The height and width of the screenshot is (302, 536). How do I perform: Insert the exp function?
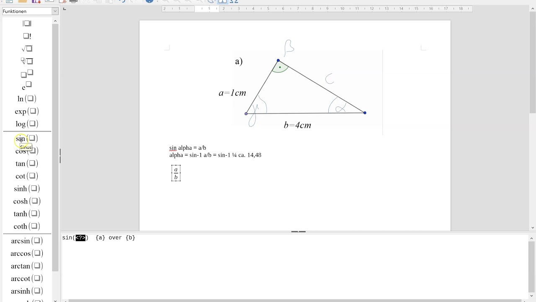pyautogui.click(x=27, y=111)
